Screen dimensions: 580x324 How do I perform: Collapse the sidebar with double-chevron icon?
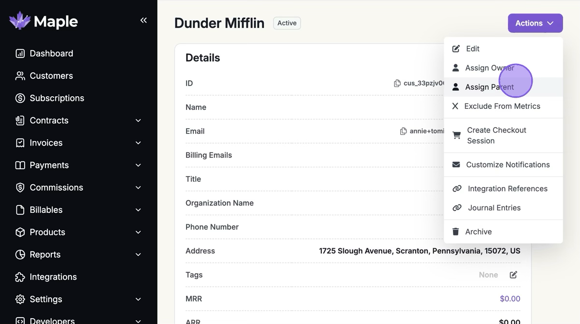click(x=144, y=20)
